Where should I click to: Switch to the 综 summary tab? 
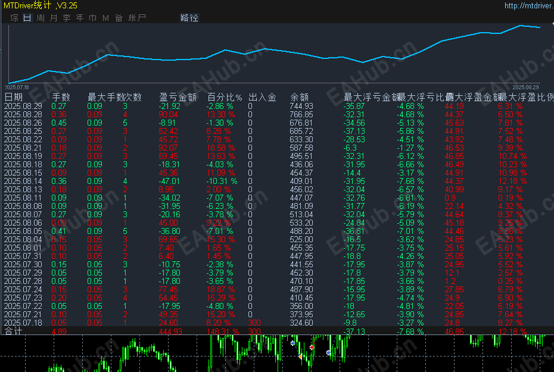coord(14,18)
